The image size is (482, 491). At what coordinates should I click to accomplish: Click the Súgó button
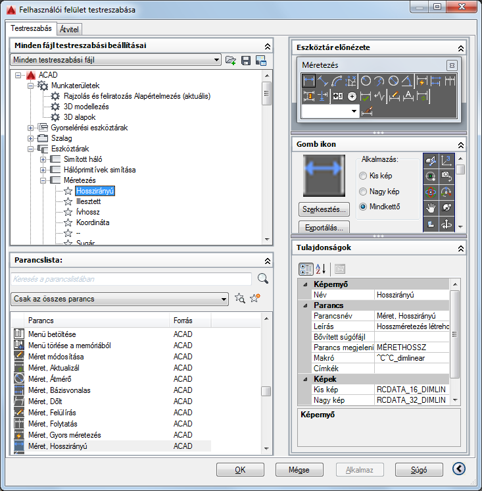click(x=419, y=470)
